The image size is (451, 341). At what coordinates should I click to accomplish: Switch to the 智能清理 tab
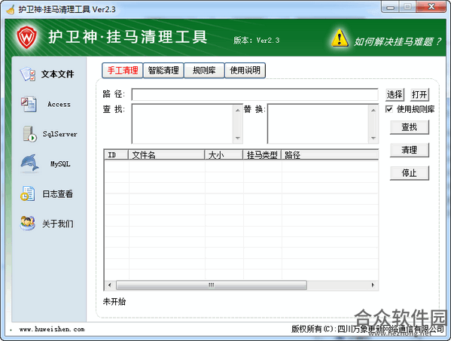coord(163,71)
